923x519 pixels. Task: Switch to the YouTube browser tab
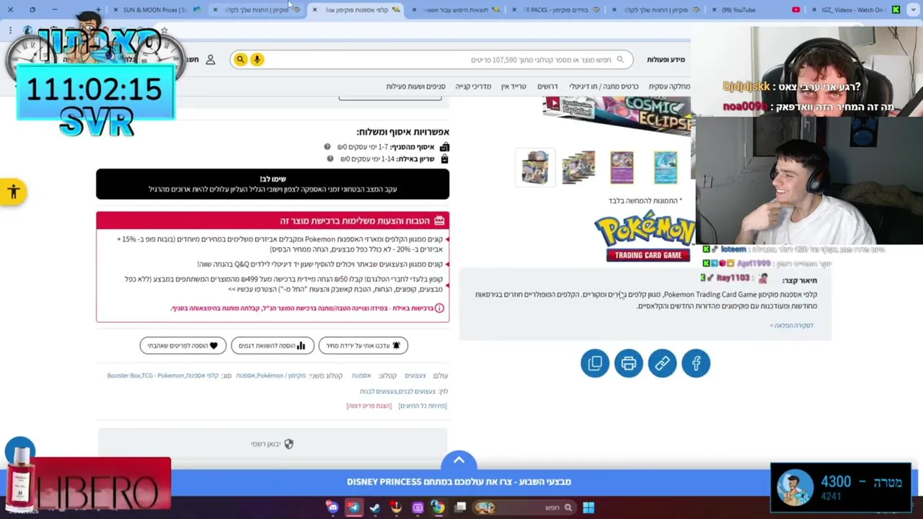(757, 10)
